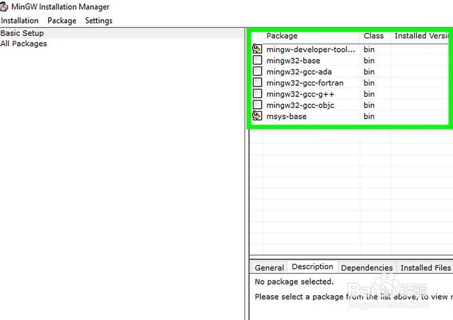Select the mingw32-gcc-g++ package name
The height and width of the screenshot is (320, 453).
(x=300, y=94)
